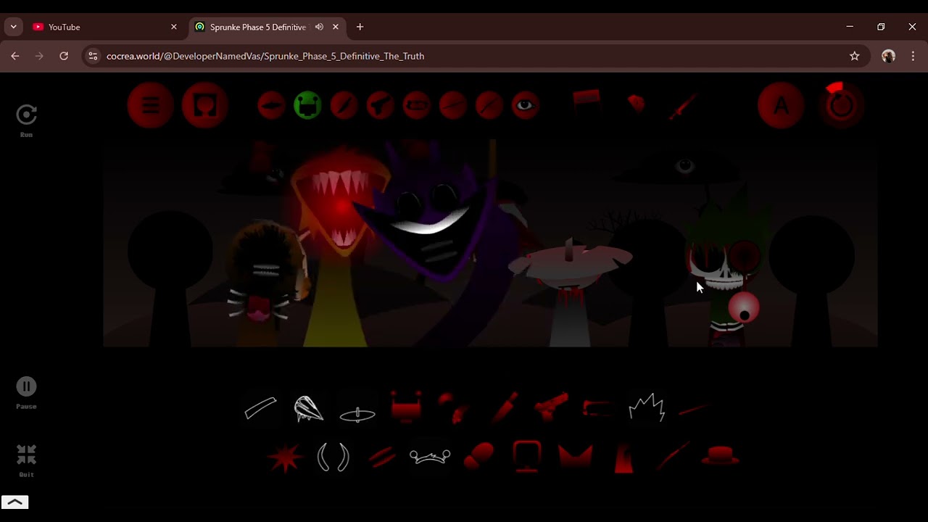Go back to the previous page

15,56
